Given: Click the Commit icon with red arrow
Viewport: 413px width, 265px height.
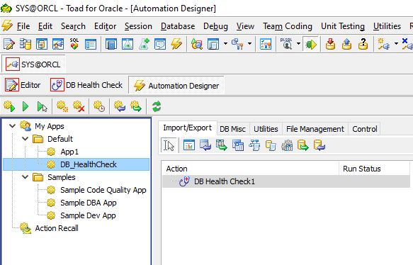Looking at the screenshot, I should 330,44.
